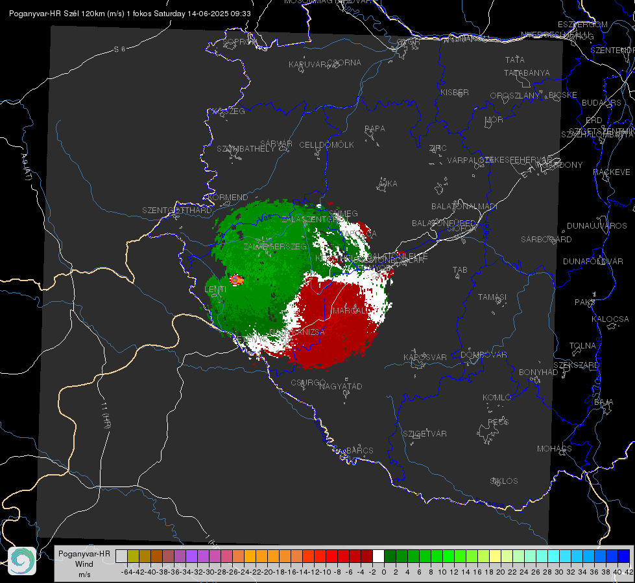Select the AJKA town label
Image resolution: width=635 pixels, height=583 pixels.
tap(388, 184)
